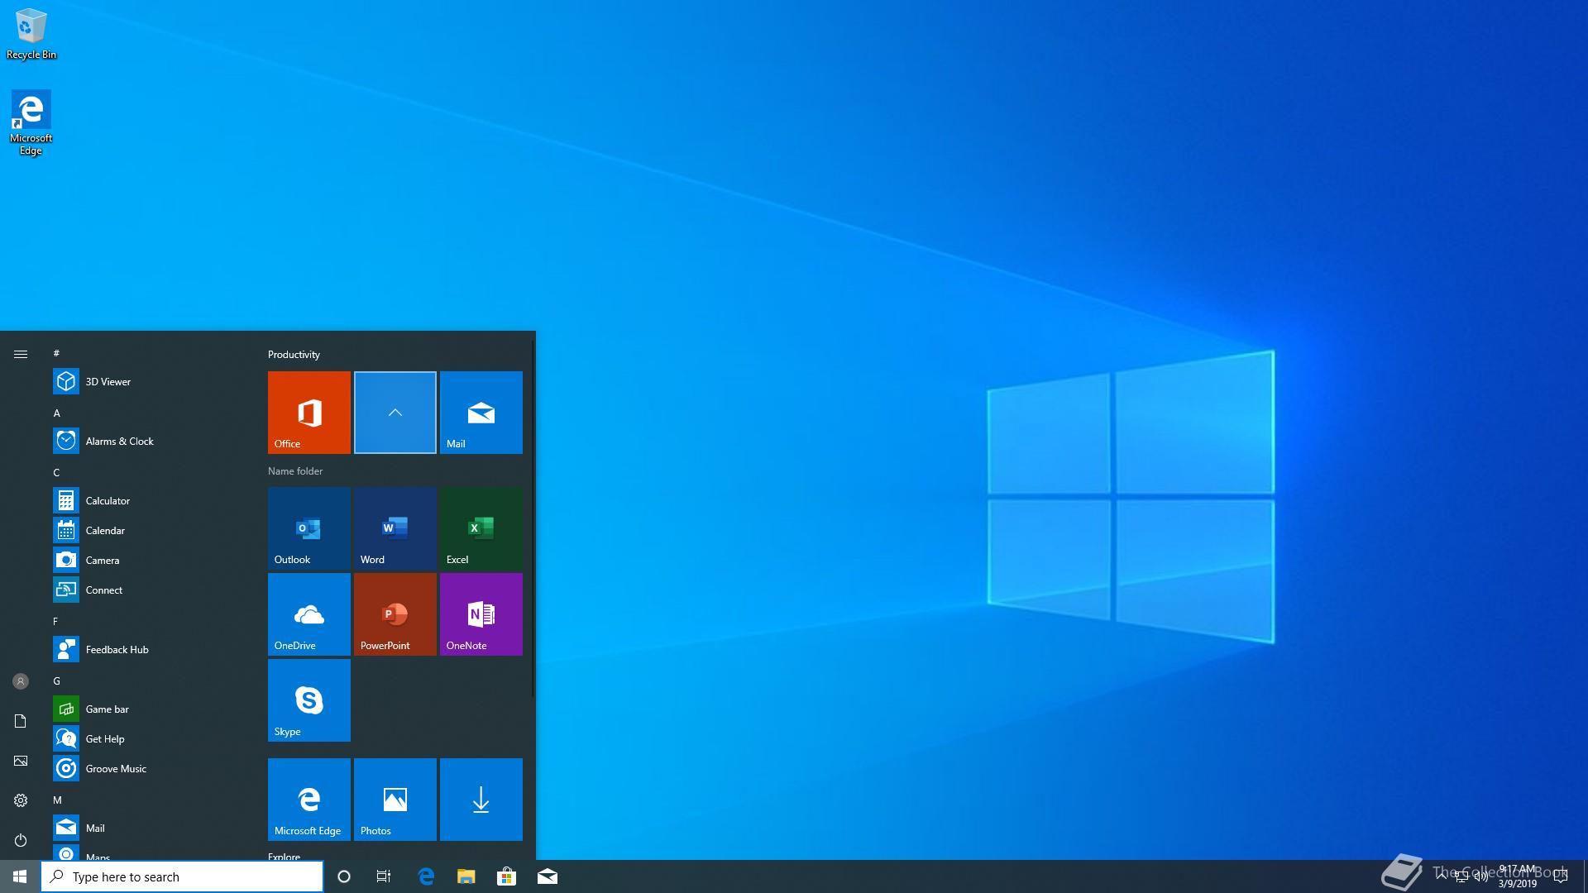Image resolution: width=1588 pixels, height=893 pixels.
Task: Open Settings gear in Start sidebar
Action: pos(21,800)
